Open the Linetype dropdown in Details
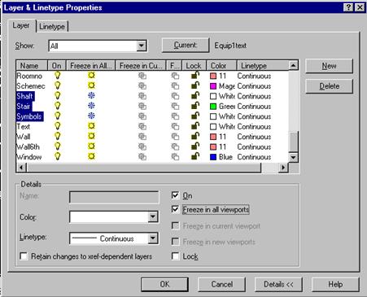Image resolution: width=367 pixels, height=297 pixels. click(153, 238)
